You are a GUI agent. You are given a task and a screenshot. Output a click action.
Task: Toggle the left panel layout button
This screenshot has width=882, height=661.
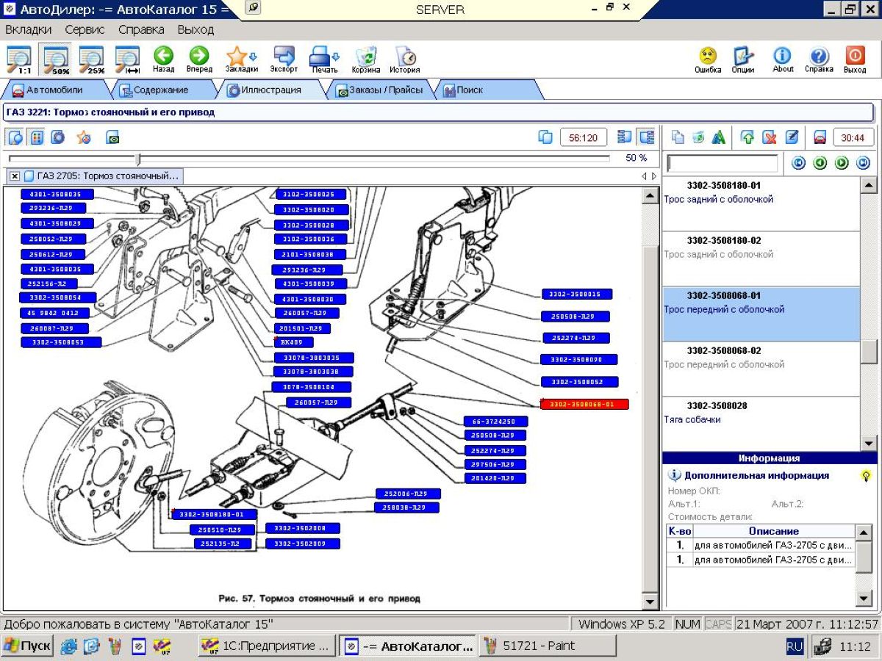[x=625, y=137]
